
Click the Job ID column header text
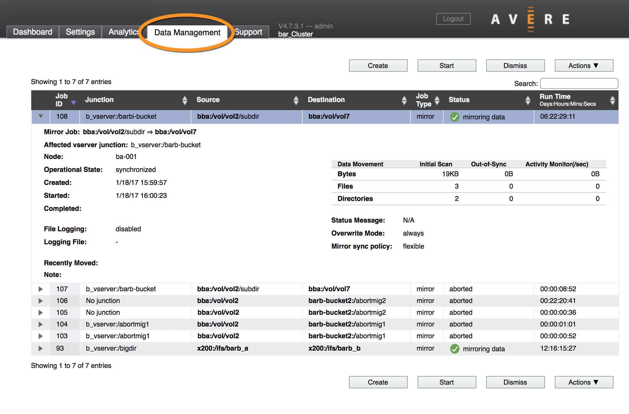click(61, 100)
